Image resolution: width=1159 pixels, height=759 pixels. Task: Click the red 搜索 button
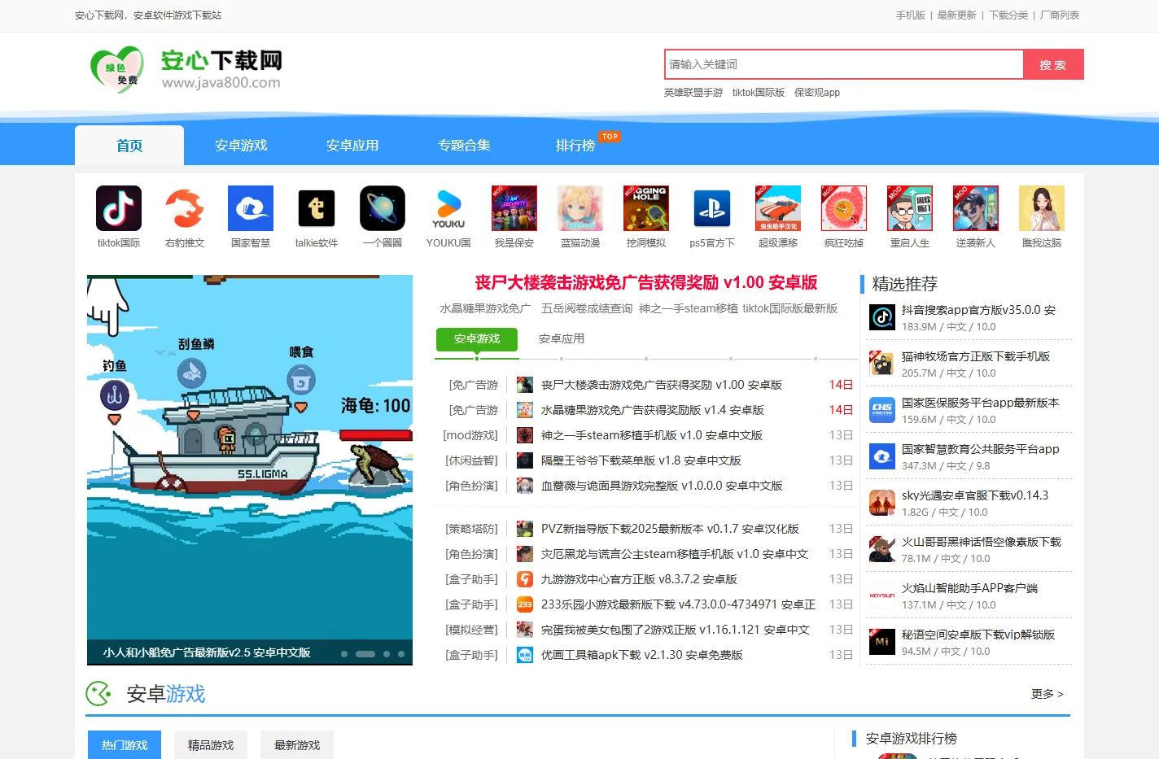(1053, 64)
